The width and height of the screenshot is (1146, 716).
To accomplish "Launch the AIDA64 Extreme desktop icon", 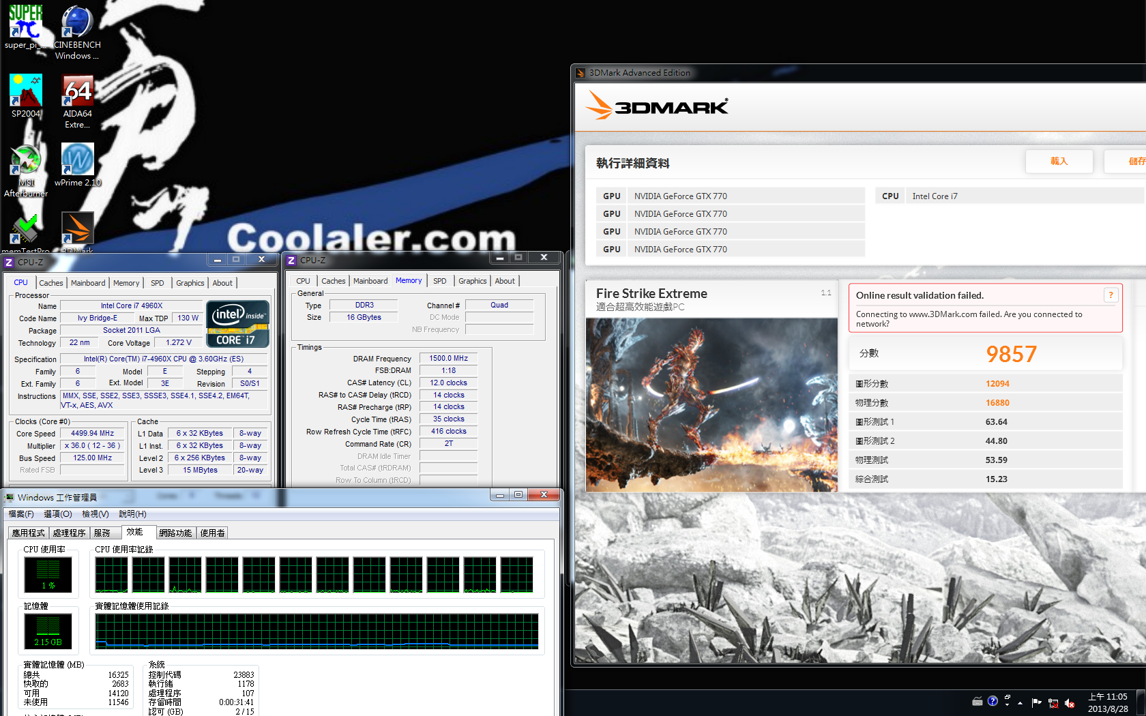I will coord(78,101).
